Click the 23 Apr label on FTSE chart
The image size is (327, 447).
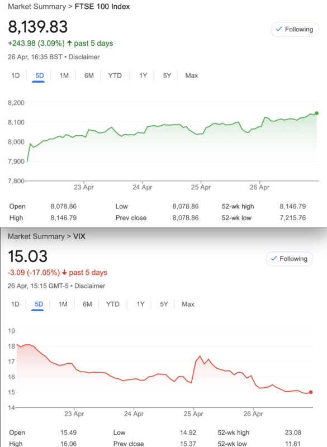(x=83, y=187)
